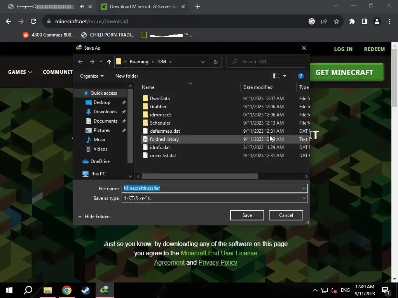The width and height of the screenshot is (398, 298).
Task: Open Music in navigation pane
Action: (99, 140)
